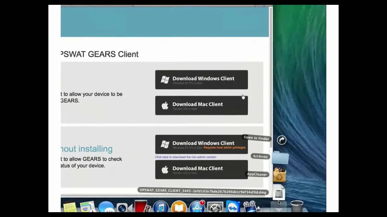The width and height of the screenshot is (387, 217).
Task: Open the Archives folder in the stack
Action: (x=281, y=158)
